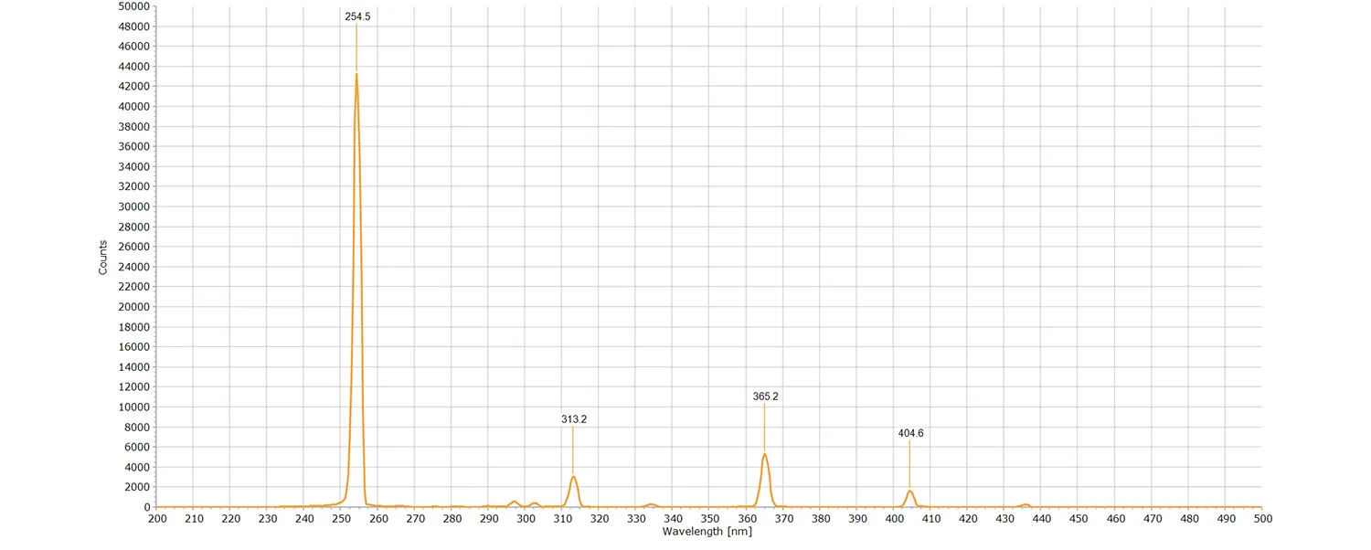
Task: Click the small bump near 435 nm
Action: click(1025, 503)
